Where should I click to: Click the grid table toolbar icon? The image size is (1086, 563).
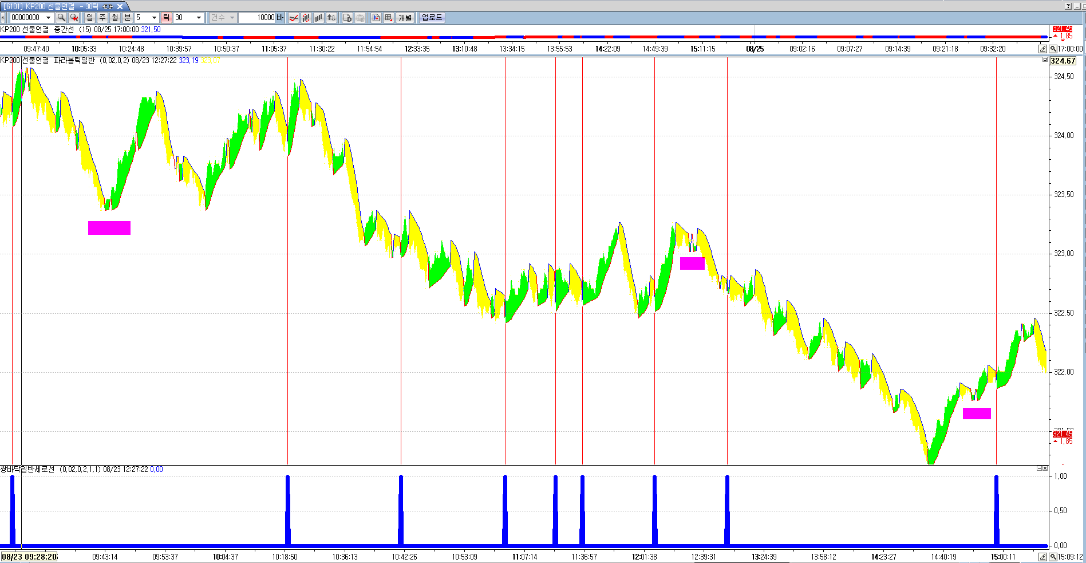tap(389, 18)
